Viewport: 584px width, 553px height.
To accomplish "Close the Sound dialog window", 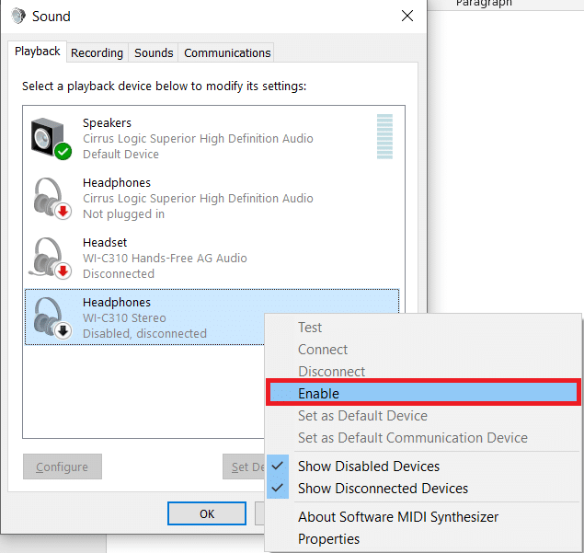I will coord(407,17).
